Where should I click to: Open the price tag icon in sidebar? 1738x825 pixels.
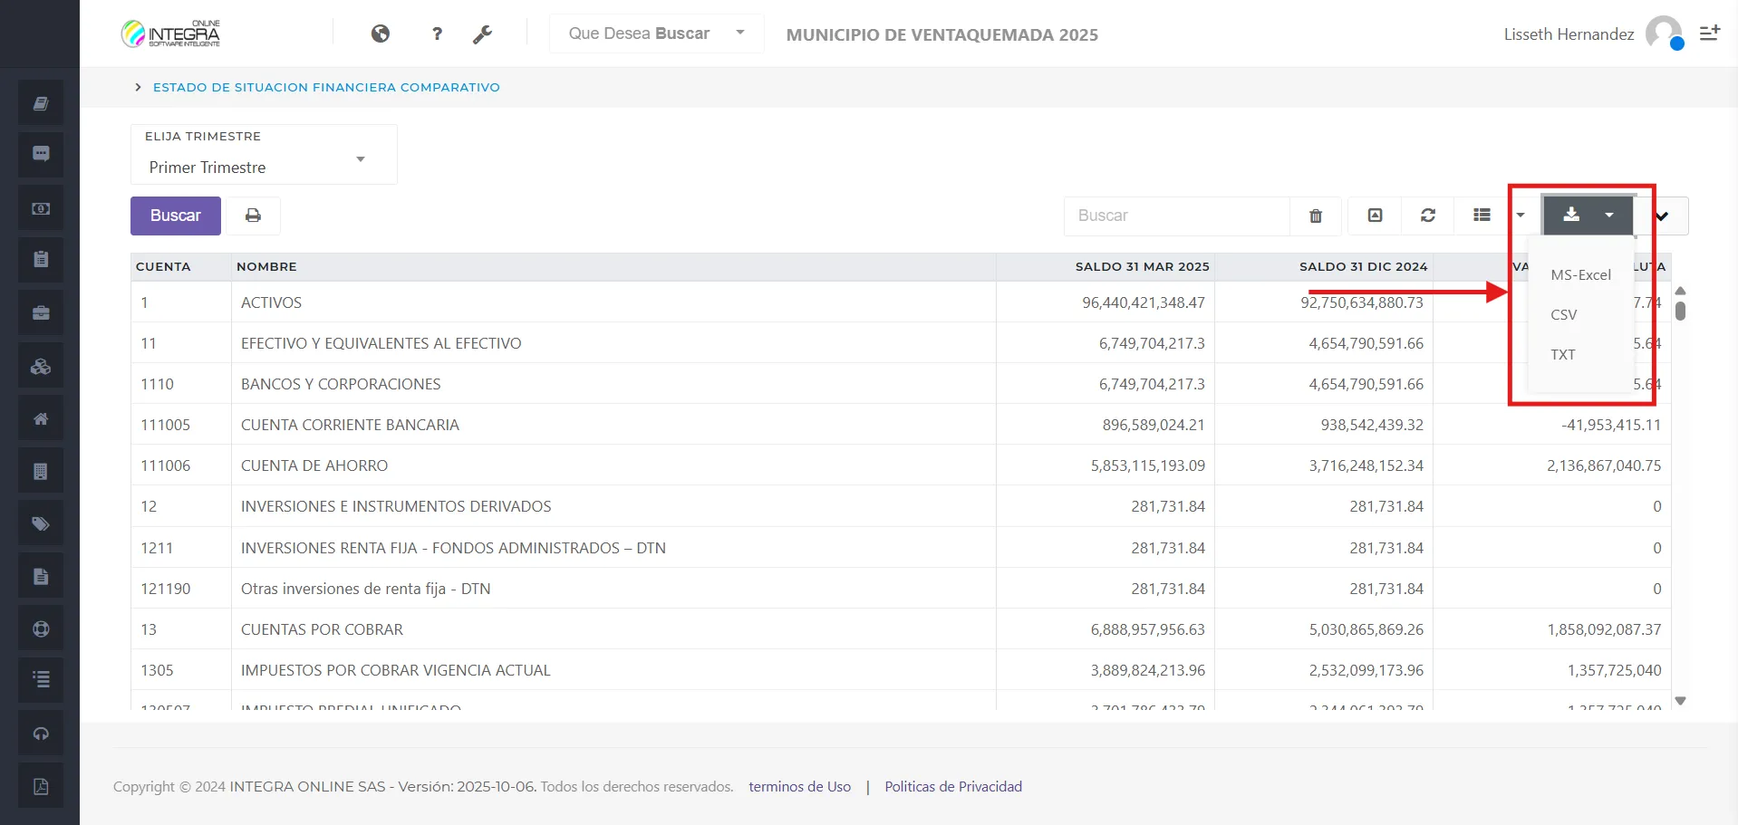[x=41, y=523]
